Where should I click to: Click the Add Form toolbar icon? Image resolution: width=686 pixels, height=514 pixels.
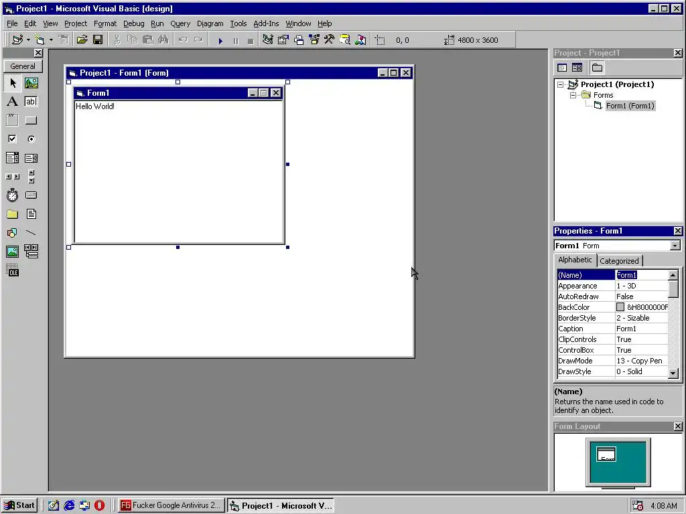[40, 39]
